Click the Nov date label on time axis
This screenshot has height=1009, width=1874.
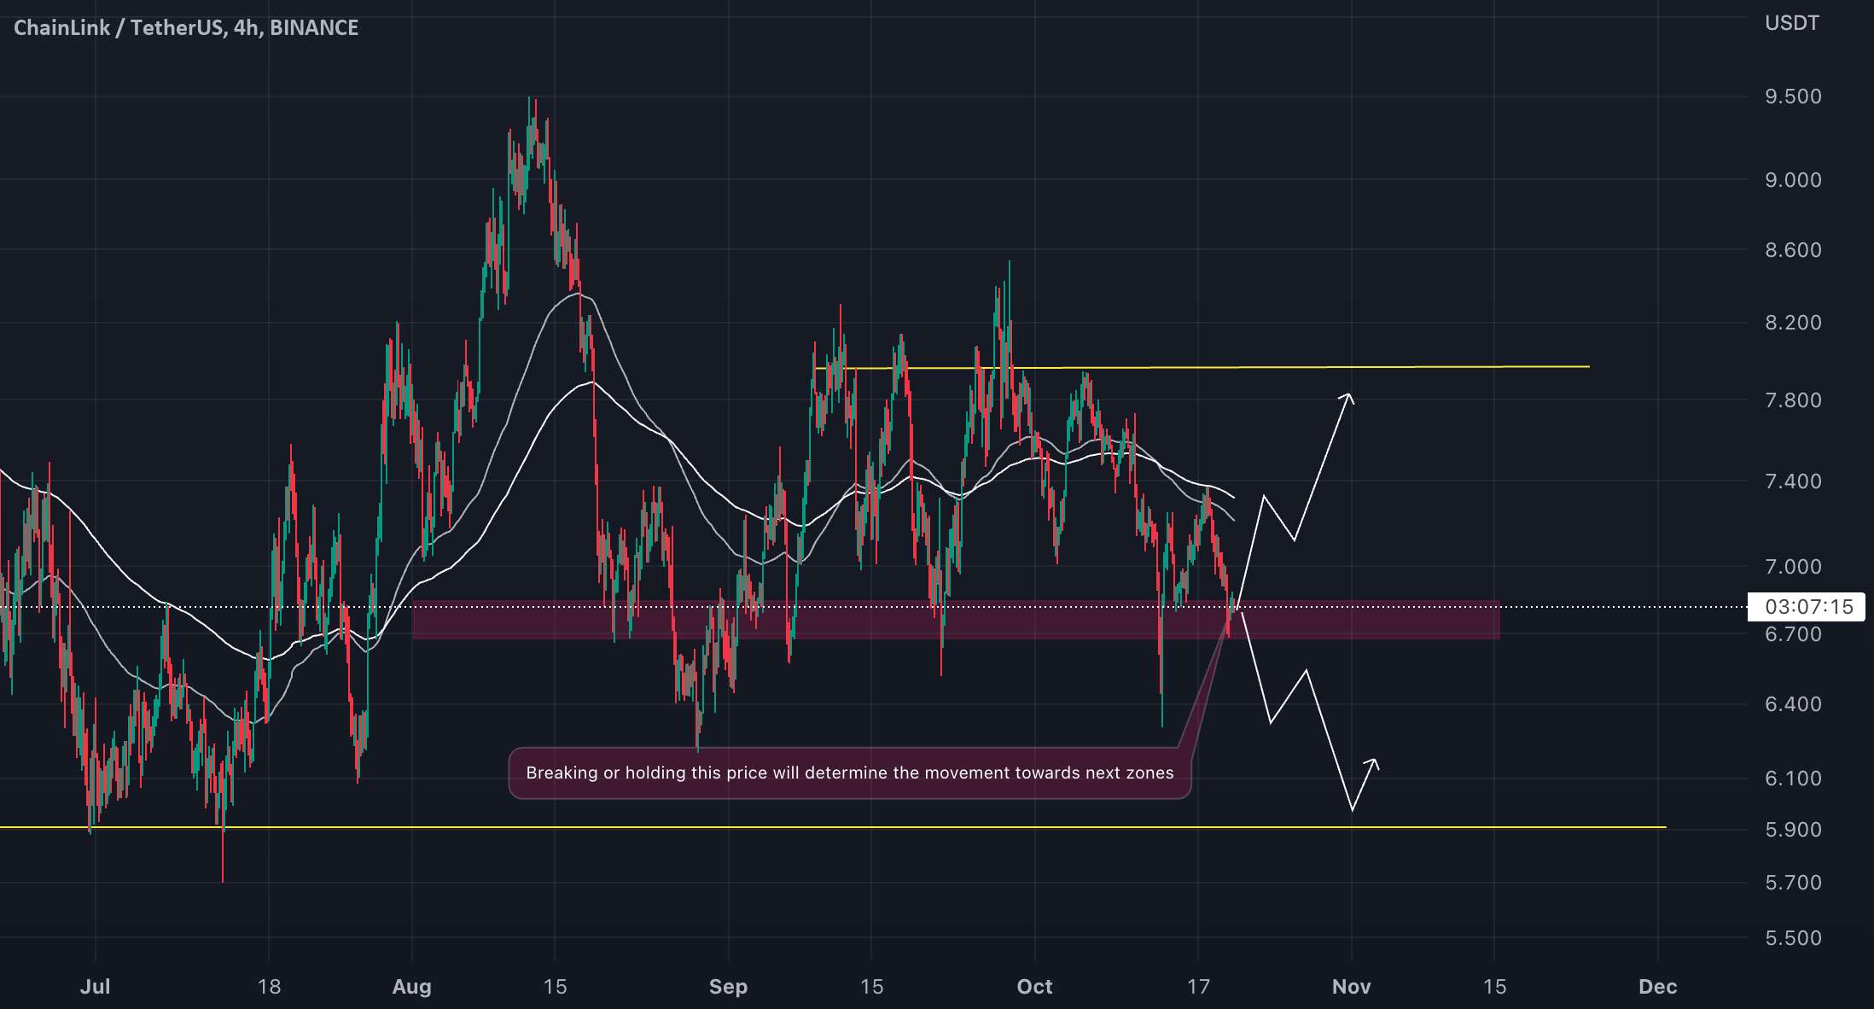(x=1351, y=987)
